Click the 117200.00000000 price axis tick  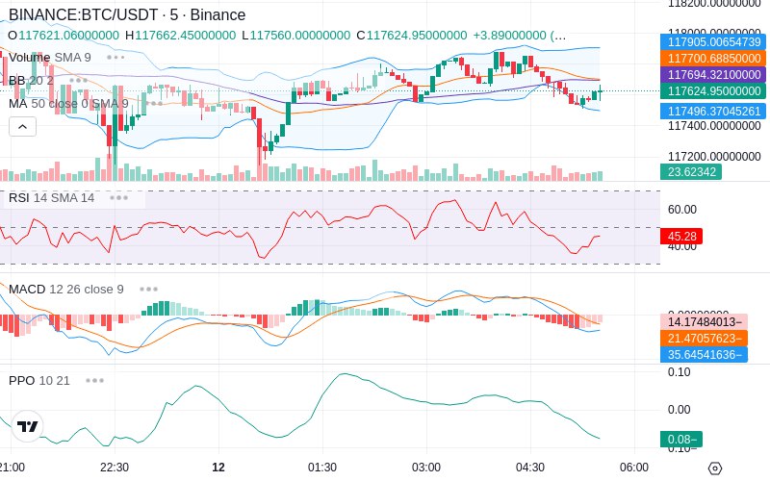[x=714, y=157]
